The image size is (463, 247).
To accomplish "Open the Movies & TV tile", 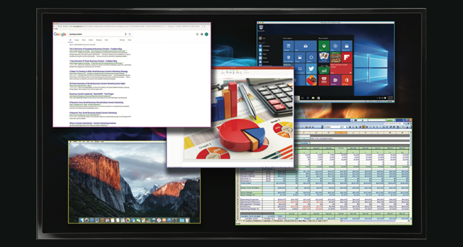I will coord(347,46).
